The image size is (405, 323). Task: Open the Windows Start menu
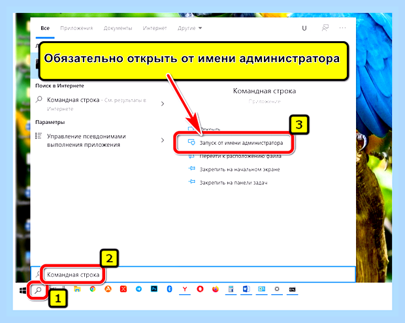tap(23, 290)
